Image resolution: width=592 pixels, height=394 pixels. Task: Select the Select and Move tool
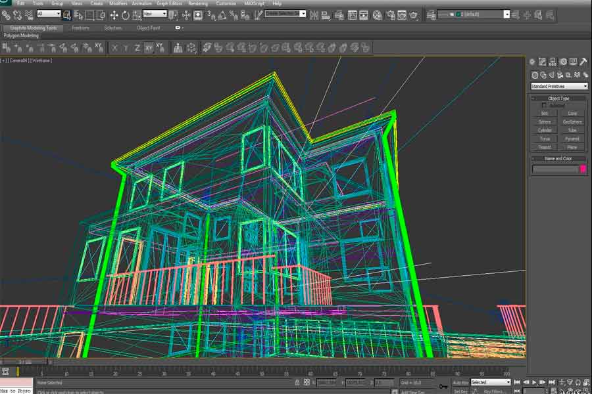point(114,14)
